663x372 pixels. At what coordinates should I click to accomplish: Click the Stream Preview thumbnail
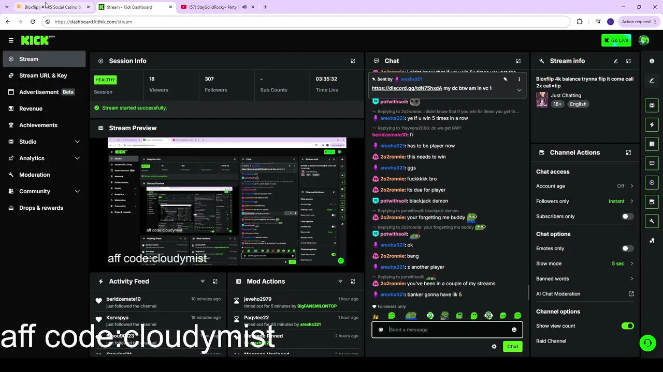227,202
